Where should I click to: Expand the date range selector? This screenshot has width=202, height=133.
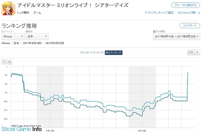tap(176, 37)
